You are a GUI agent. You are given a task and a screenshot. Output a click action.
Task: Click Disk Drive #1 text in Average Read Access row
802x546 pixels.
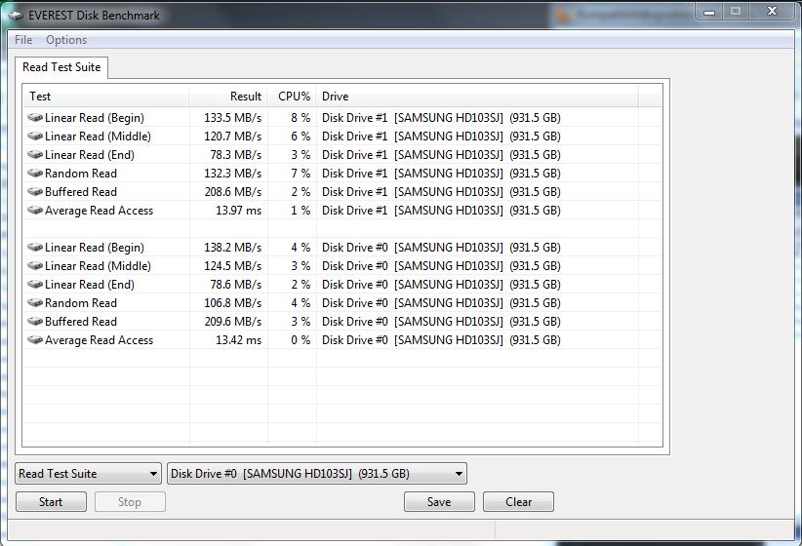coord(354,211)
